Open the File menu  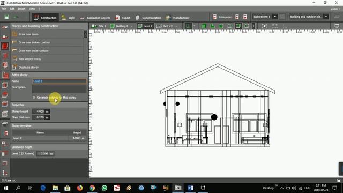pos(4,9)
